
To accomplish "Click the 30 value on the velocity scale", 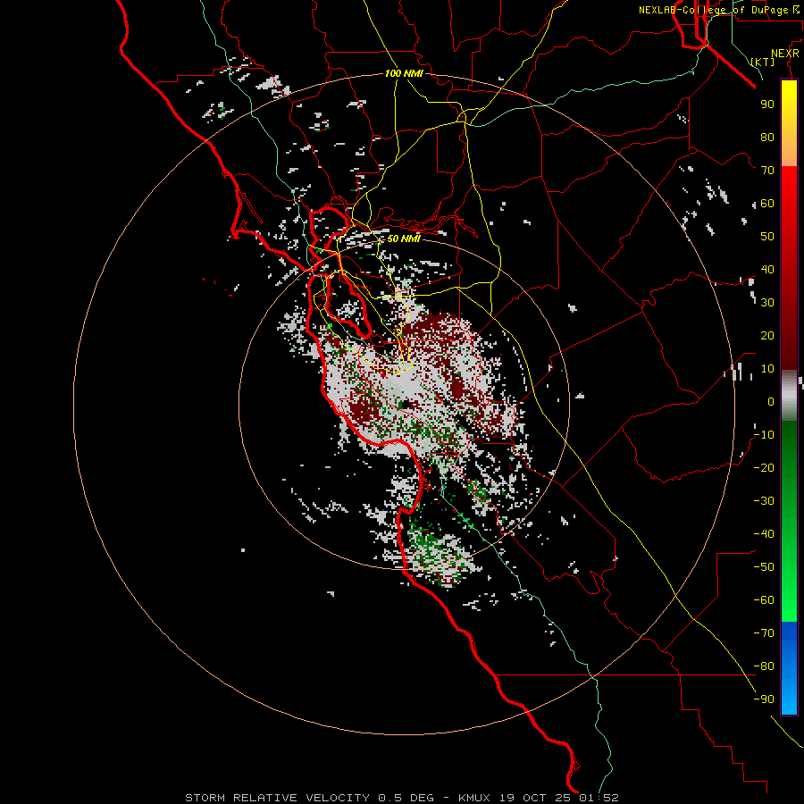I will (767, 303).
